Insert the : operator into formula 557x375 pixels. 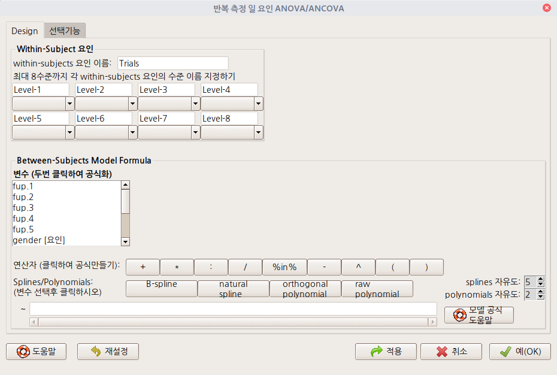211,267
